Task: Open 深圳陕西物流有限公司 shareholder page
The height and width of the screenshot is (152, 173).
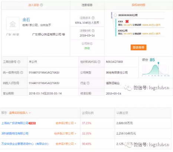Action: click(15, 133)
